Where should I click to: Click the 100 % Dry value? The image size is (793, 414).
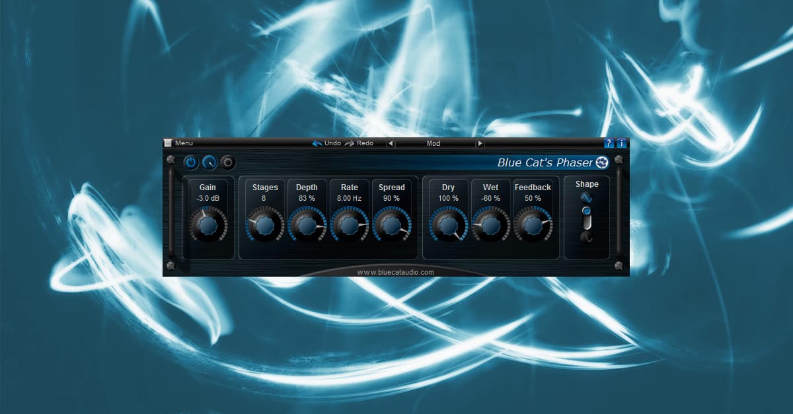coord(448,198)
